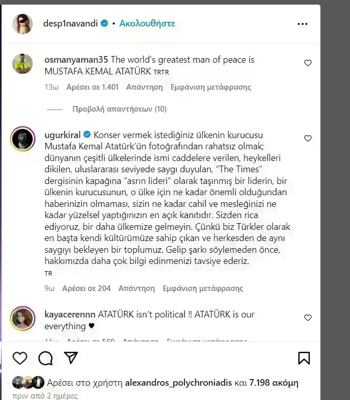Reply to osmanyaman35 via Απάντηση
The image size is (350, 400).
[144, 87]
